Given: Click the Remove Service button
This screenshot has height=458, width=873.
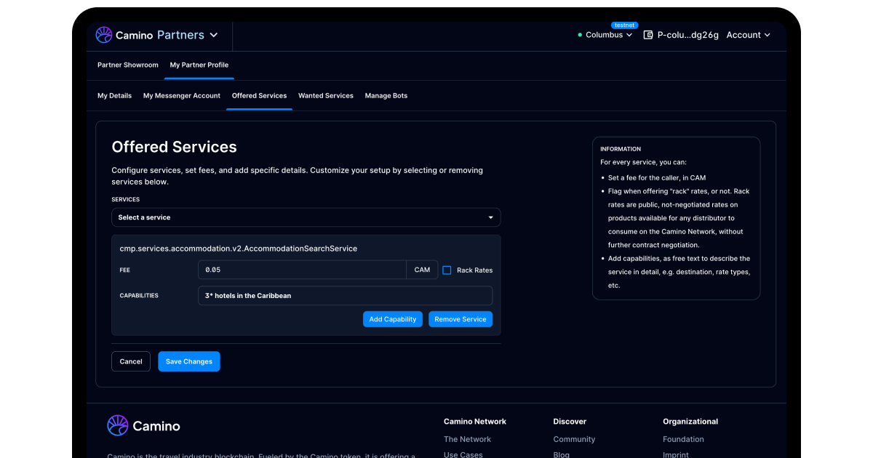Looking at the screenshot, I should click(461, 319).
